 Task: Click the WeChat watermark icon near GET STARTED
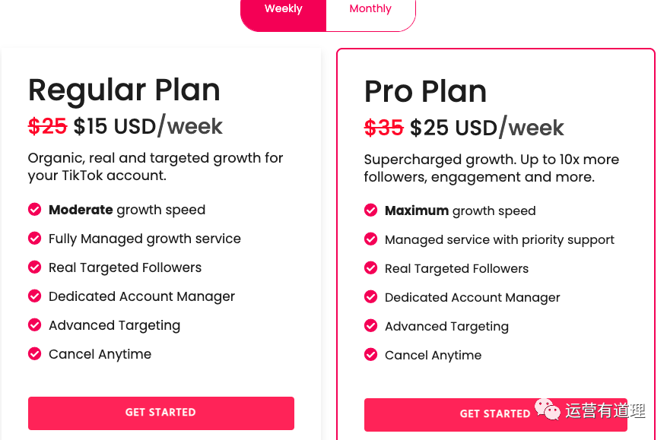tap(547, 410)
